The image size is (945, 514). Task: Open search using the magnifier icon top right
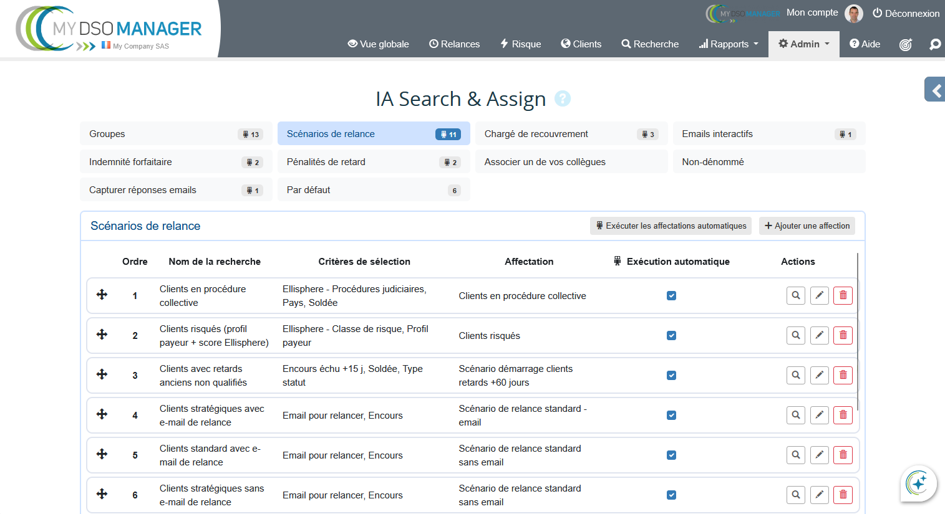click(x=934, y=44)
